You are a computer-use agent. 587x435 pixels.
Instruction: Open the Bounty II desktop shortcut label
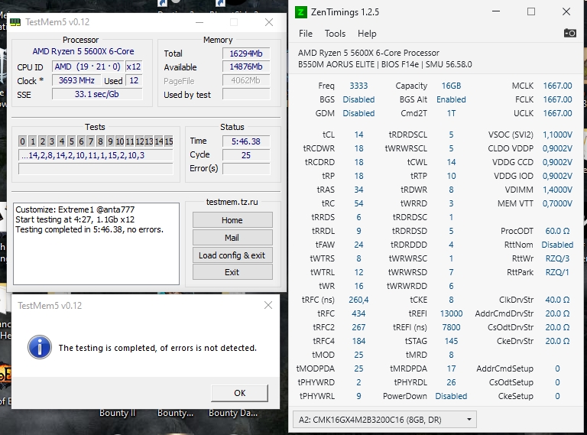pyautogui.click(x=117, y=413)
